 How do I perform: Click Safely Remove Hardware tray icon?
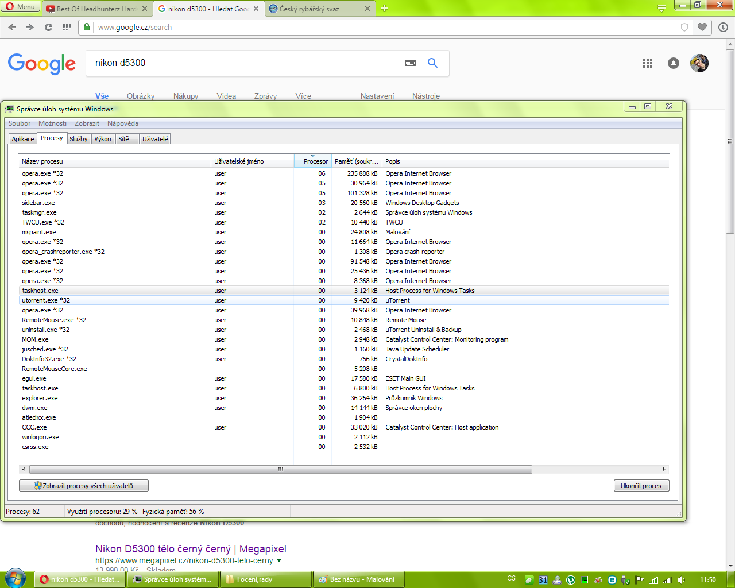pos(626,580)
